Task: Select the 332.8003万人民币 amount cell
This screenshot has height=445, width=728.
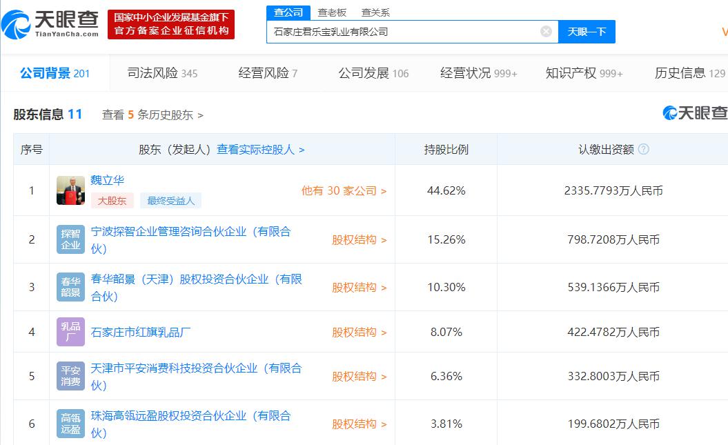Action: click(613, 376)
